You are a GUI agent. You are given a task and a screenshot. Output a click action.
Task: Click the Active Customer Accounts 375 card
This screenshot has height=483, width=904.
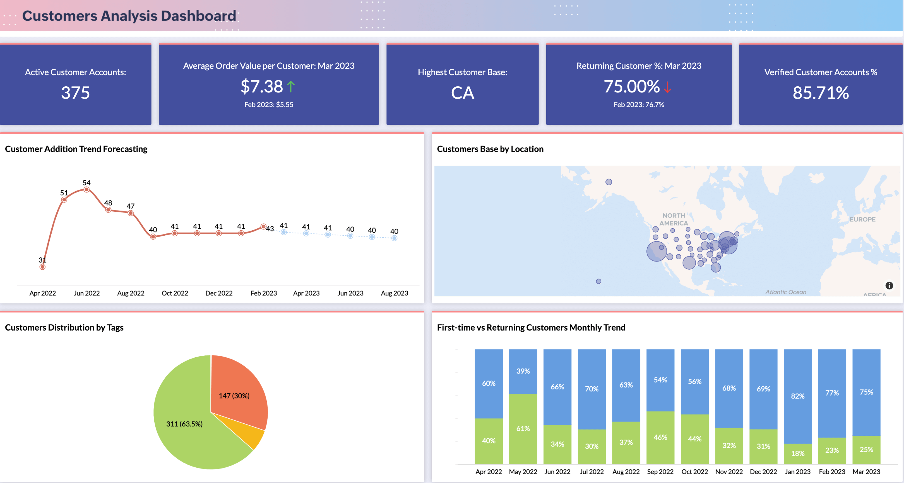(75, 84)
